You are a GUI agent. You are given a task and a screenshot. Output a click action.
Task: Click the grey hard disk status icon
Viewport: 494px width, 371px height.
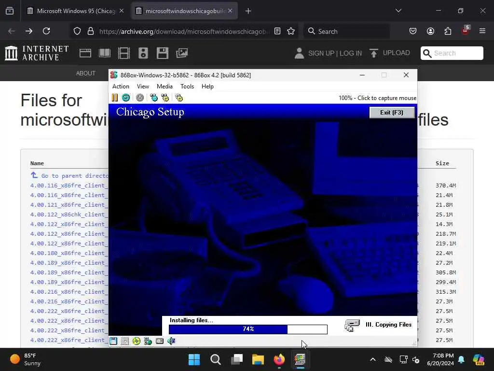click(160, 341)
